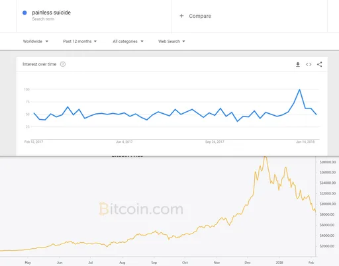Screen dimensions: 339x266
Task: Open the Past 12 months dropdown
Action: click(79, 41)
